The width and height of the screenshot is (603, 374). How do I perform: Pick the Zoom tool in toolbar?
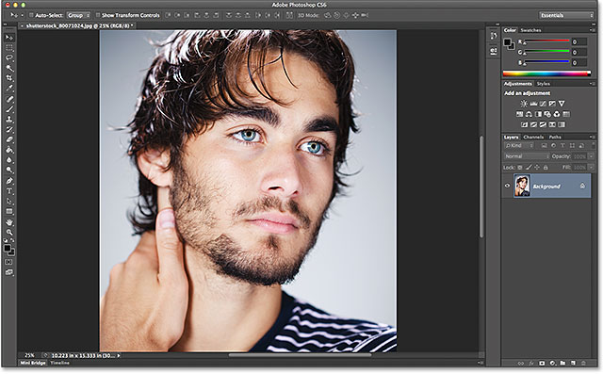[x=9, y=232]
